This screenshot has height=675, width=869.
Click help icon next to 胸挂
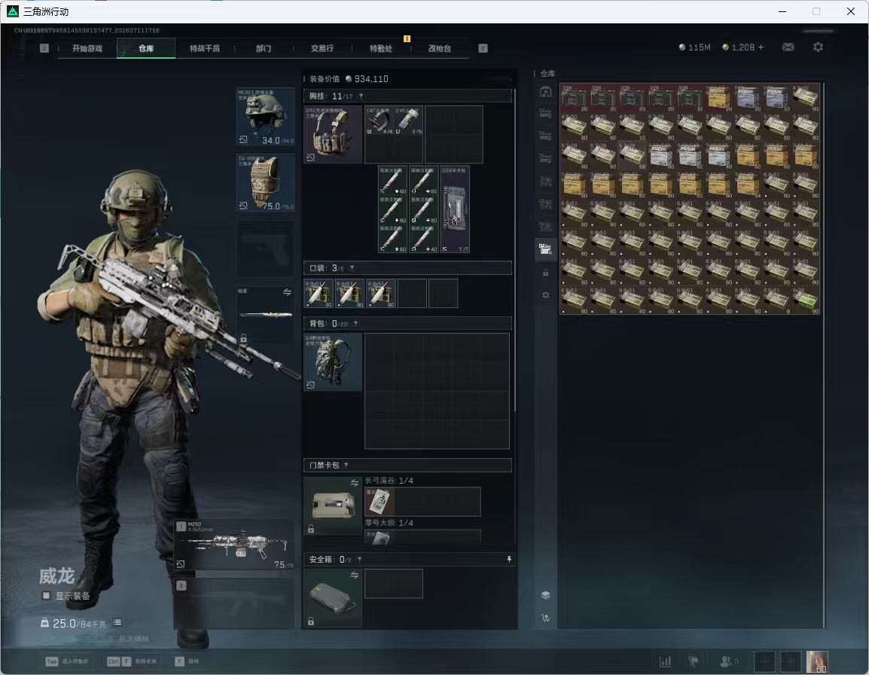(361, 96)
